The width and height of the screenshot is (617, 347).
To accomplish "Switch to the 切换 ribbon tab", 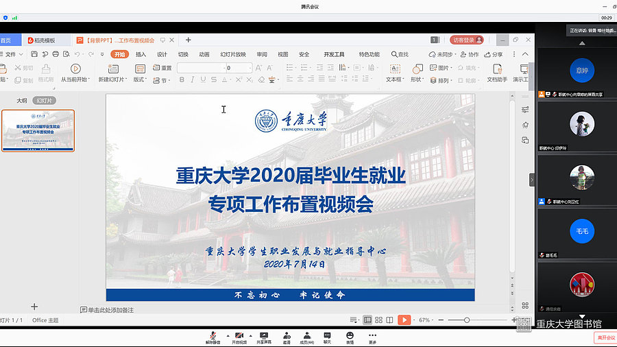I will point(183,54).
